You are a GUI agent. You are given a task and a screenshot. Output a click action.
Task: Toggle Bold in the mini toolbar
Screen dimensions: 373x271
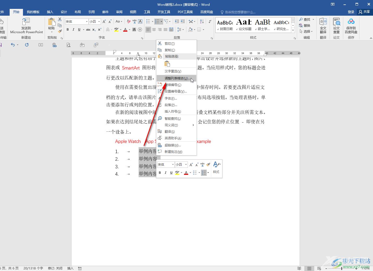pos(160,172)
